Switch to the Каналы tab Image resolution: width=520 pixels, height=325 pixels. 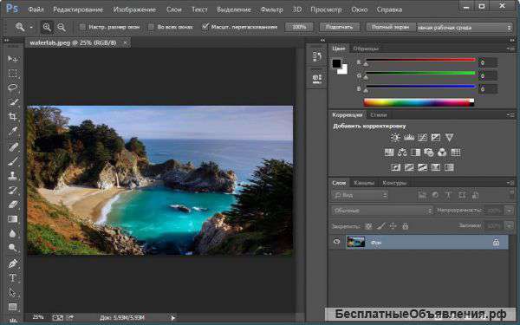364,183
